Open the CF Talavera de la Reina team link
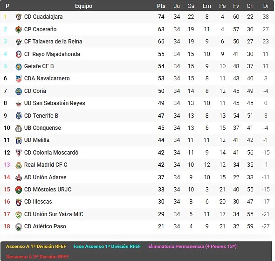This screenshot has width=275, height=261. 53,42
